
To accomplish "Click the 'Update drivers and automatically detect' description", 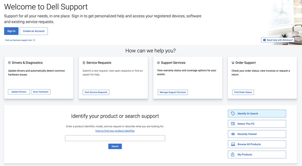I will 36,73.
